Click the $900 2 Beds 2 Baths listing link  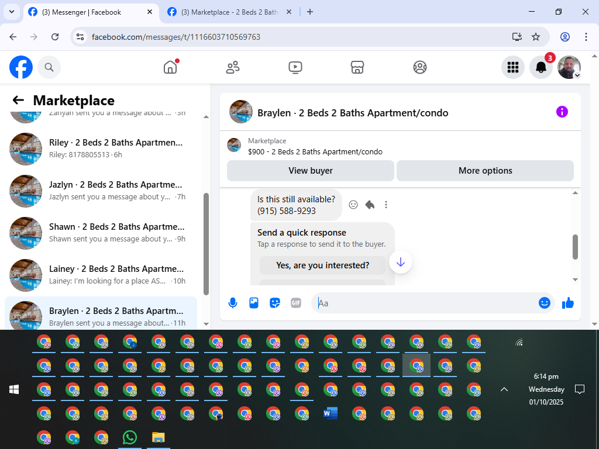coord(315,151)
